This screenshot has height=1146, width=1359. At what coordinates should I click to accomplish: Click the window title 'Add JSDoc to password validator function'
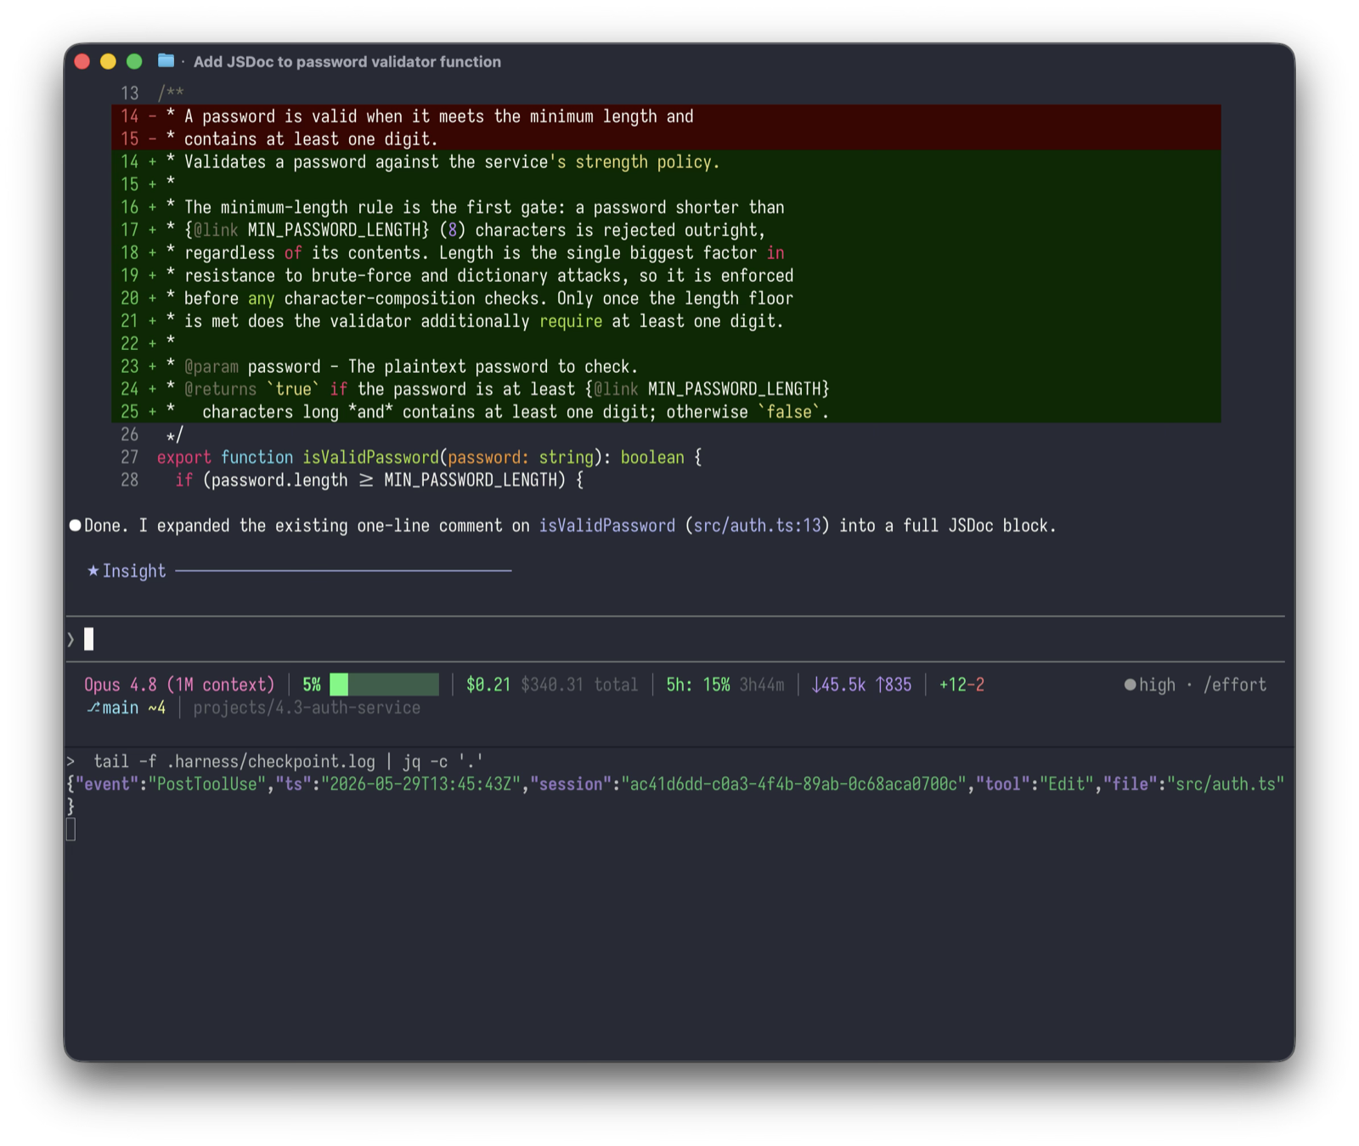[347, 62]
